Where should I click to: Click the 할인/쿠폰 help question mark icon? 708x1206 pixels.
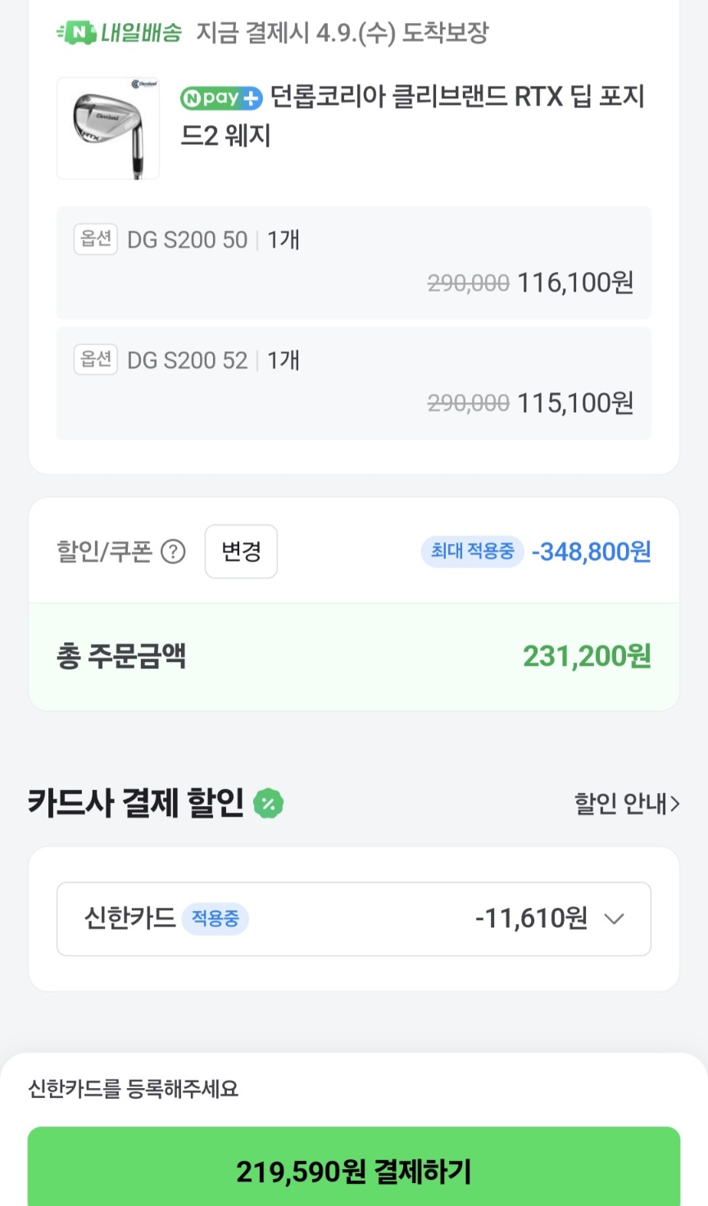pos(173,551)
